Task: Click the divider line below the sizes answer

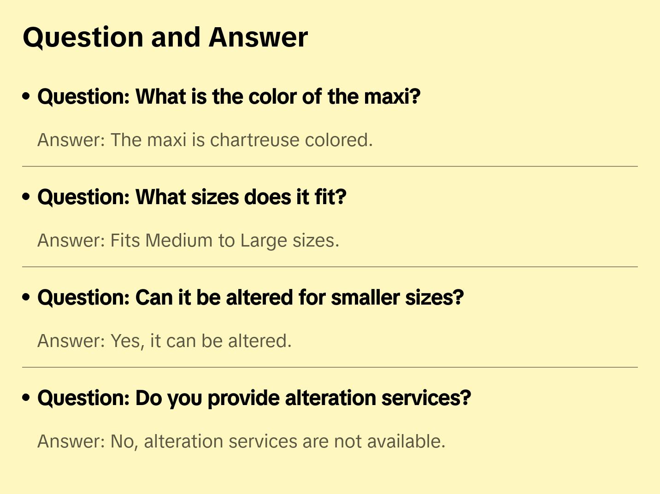Action: (x=330, y=267)
